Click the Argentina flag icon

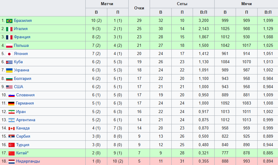point(11,120)
